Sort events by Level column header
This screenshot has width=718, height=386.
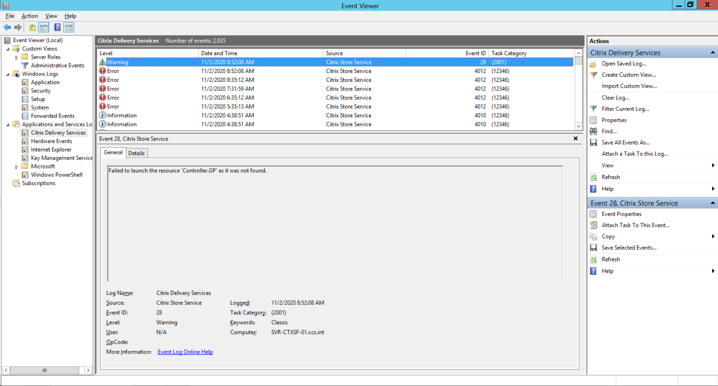pyautogui.click(x=148, y=53)
